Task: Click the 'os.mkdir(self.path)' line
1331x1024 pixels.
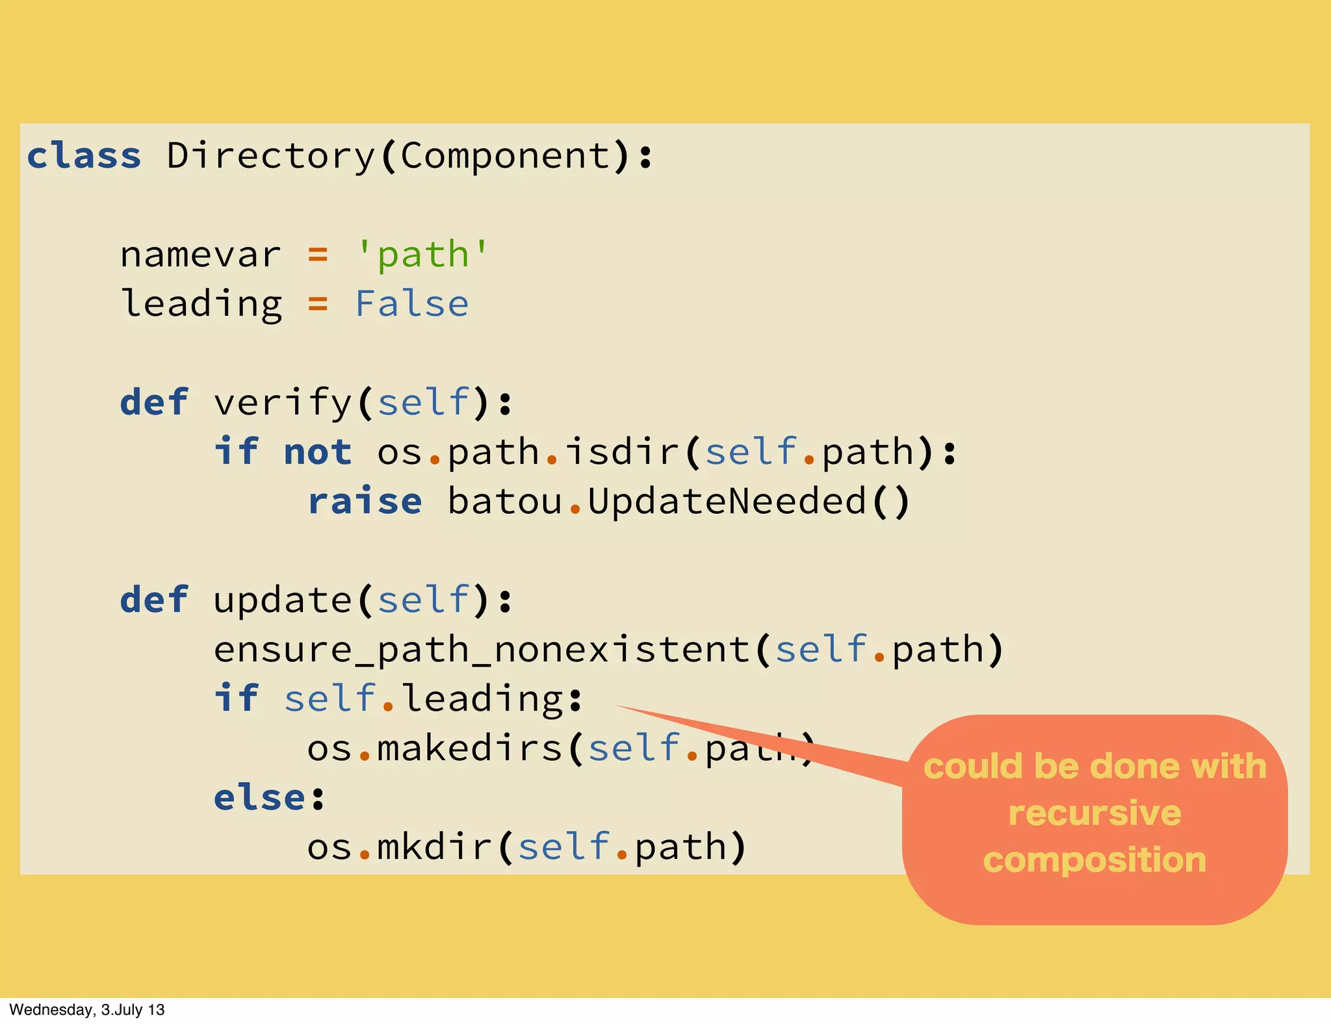Action: tap(527, 847)
